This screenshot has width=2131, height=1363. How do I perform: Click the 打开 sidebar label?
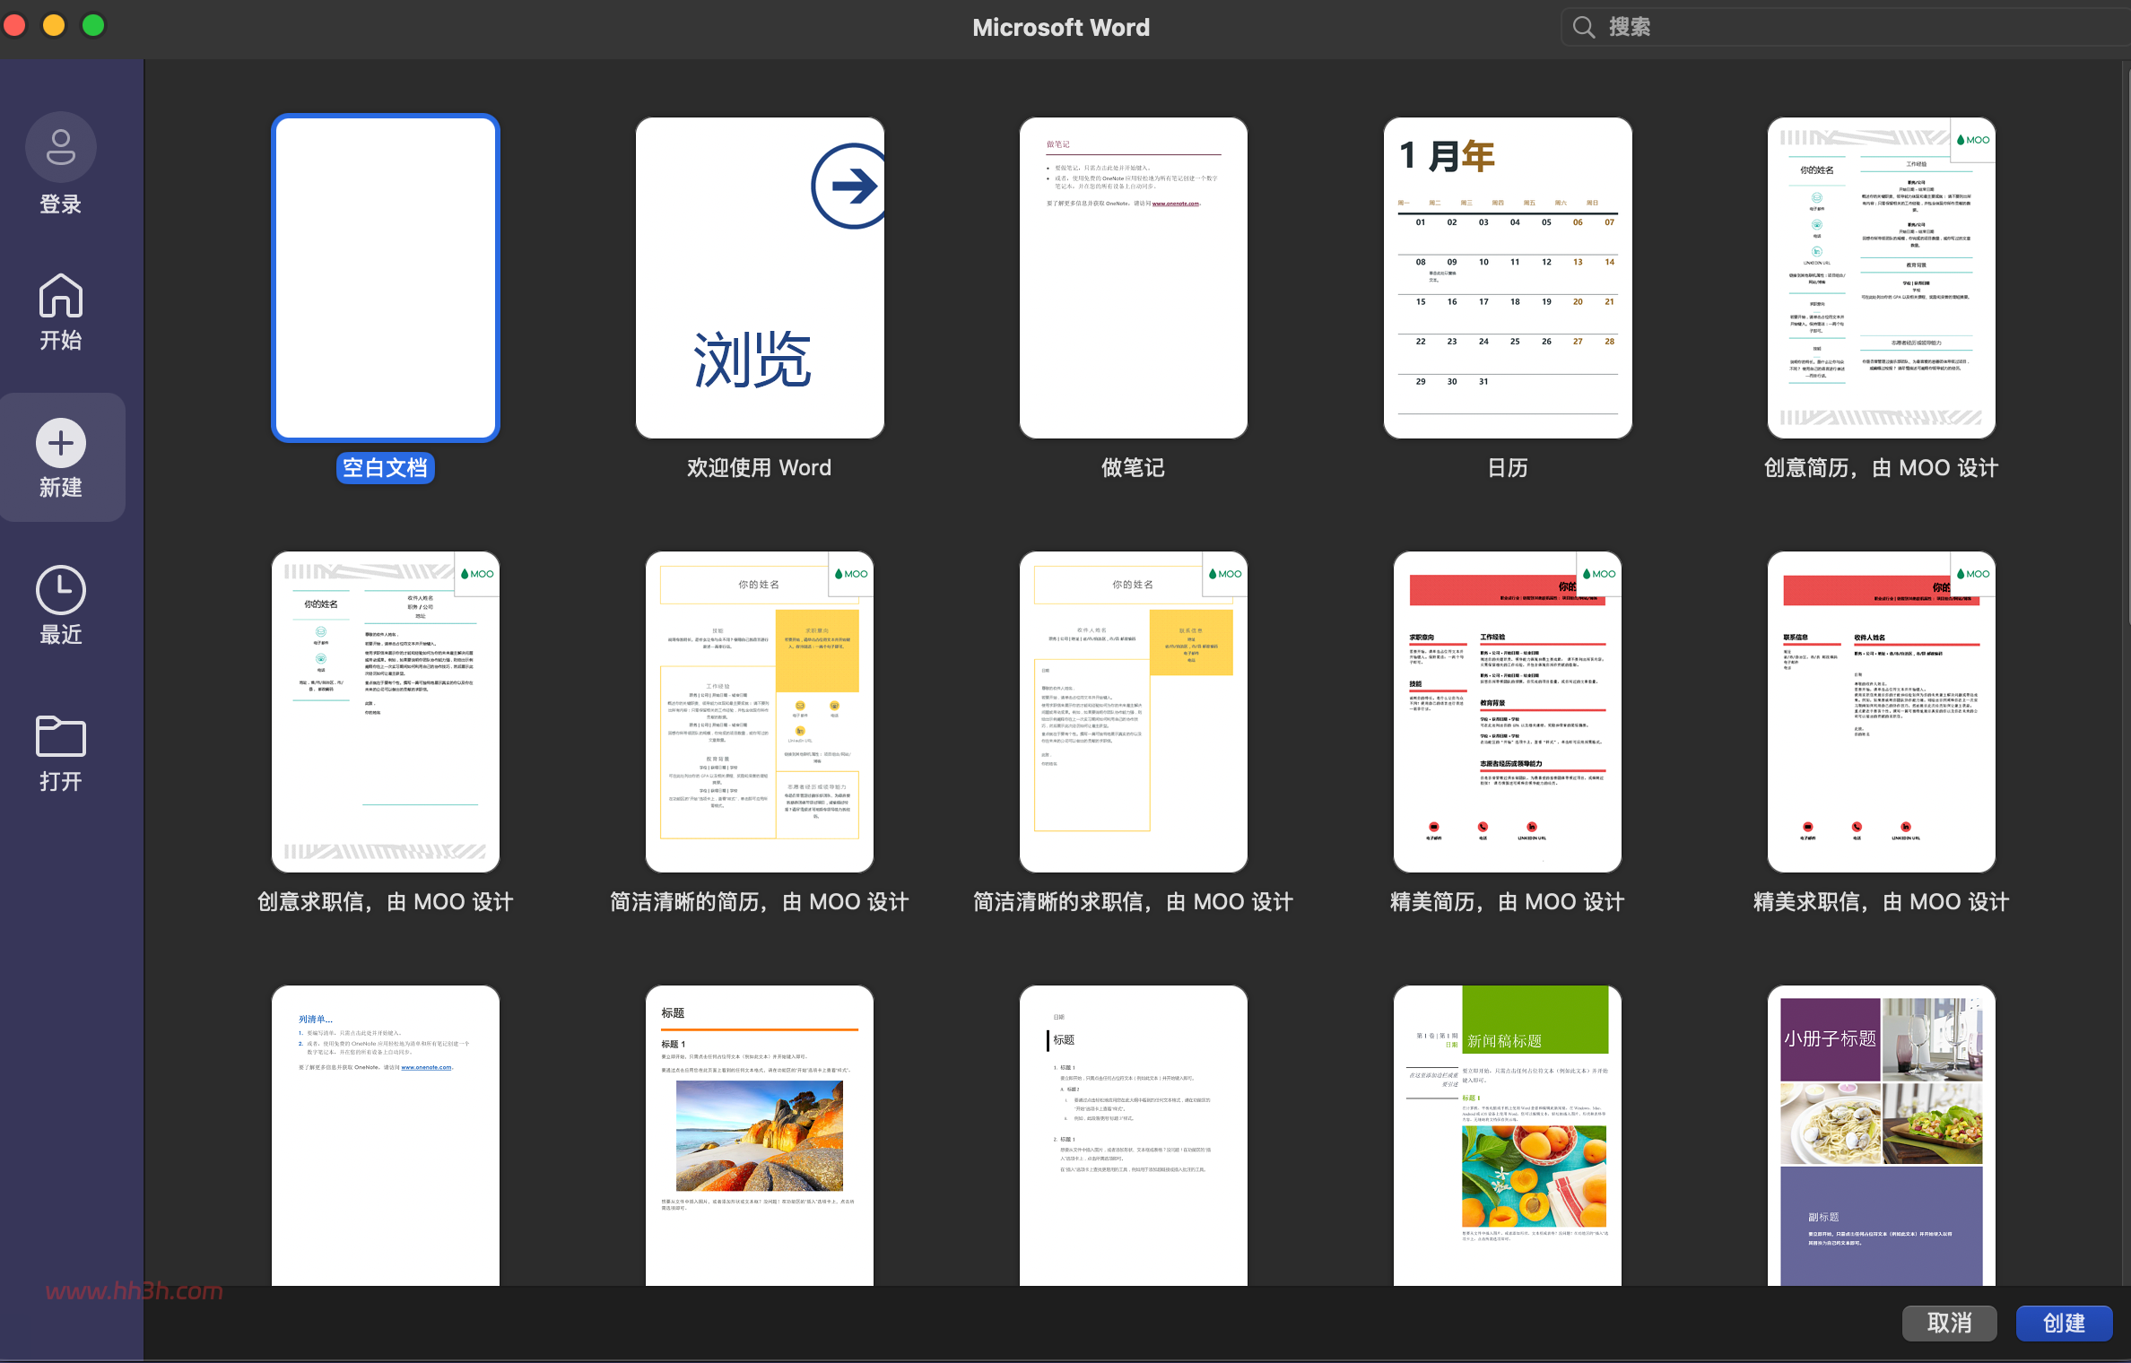61,782
